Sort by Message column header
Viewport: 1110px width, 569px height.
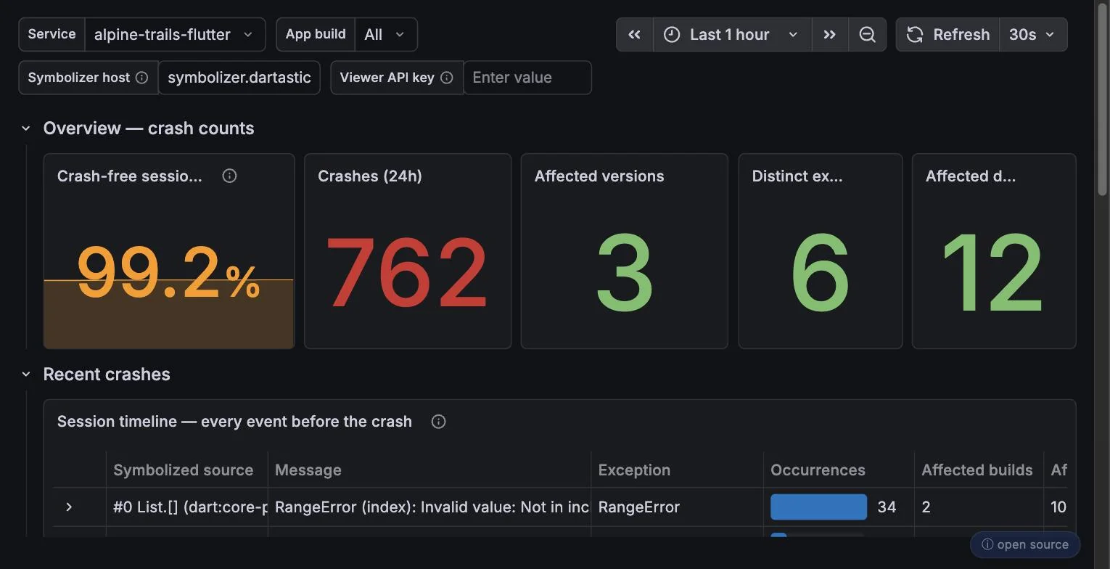pos(308,470)
